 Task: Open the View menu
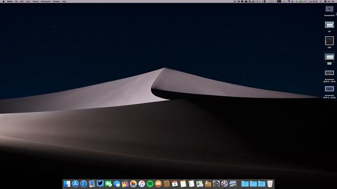pyautogui.click(x=28, y=1)
